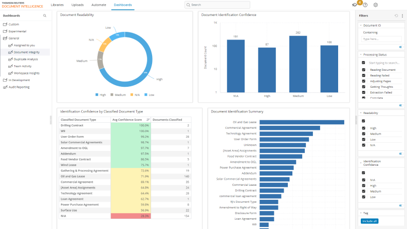The width and height of the screenshot is (407, 229).
Task: Open the settings gear icon
Action: [376, 5]
